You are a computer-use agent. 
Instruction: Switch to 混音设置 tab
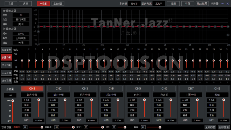coord(58,4)
